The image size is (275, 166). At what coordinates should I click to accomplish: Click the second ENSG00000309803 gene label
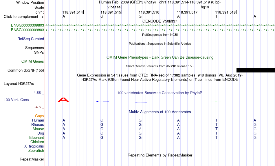(x=27, y=30)
